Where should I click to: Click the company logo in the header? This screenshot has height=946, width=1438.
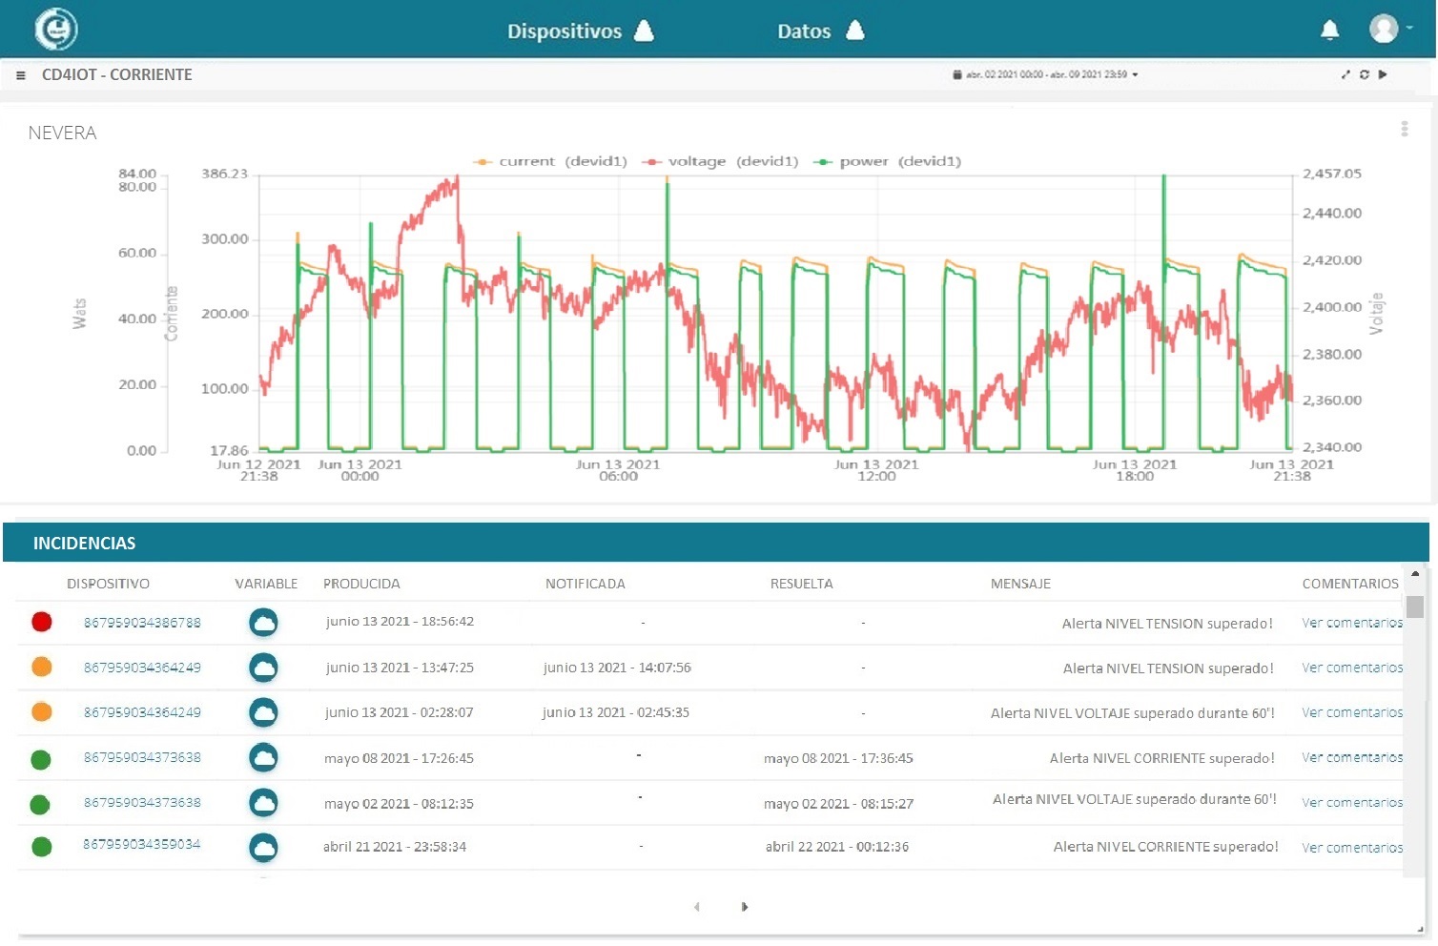point(56,29)
